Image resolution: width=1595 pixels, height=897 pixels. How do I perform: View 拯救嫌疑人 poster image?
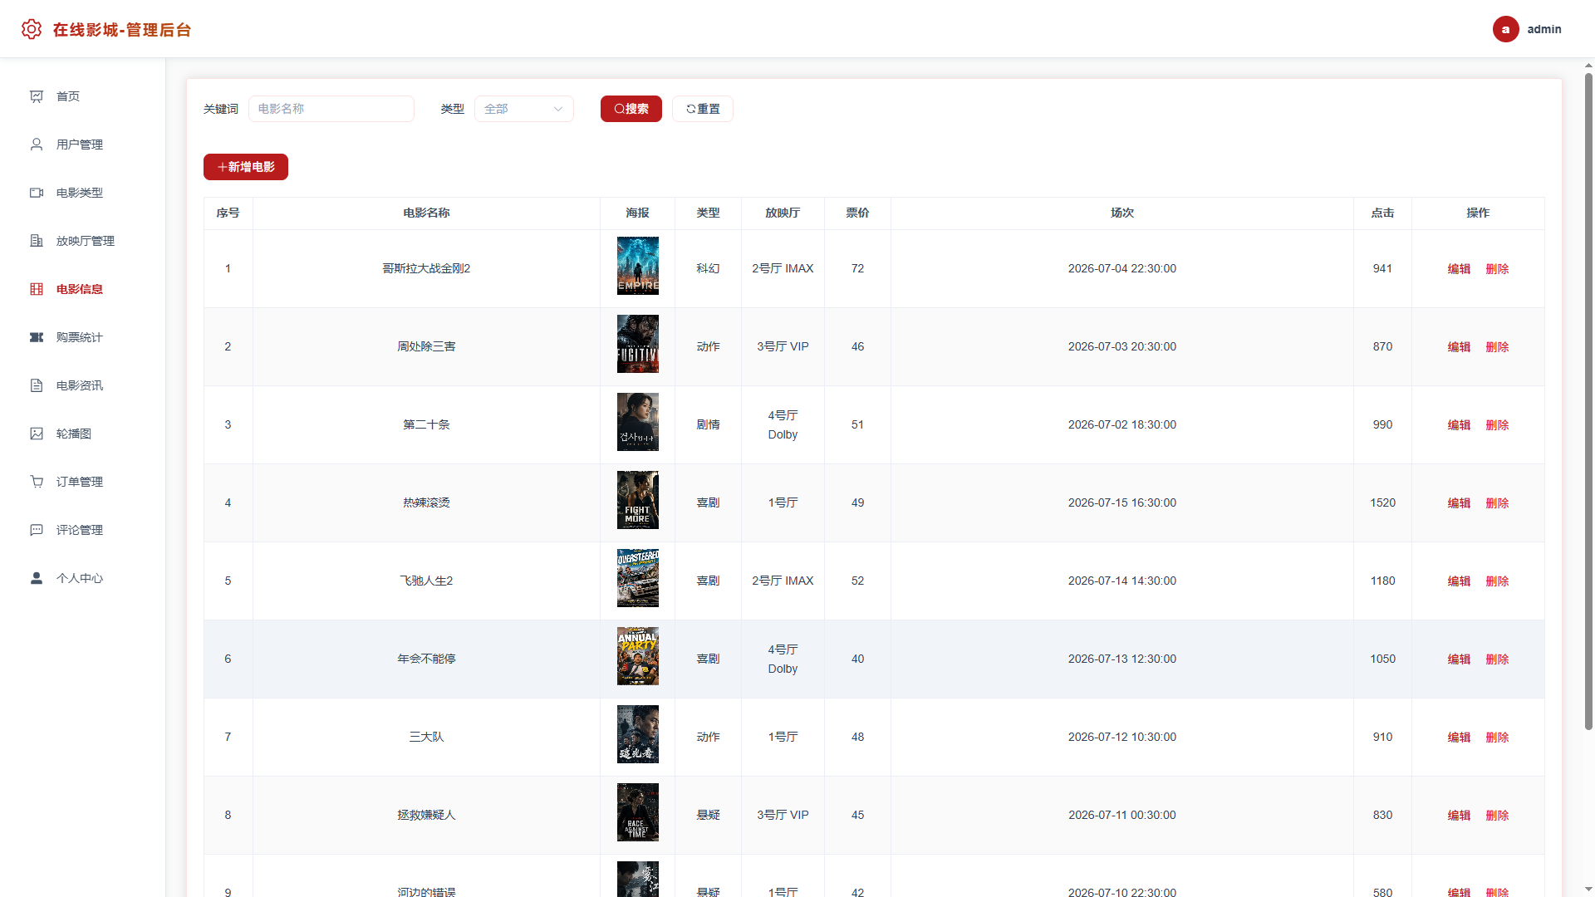[638, 812]
